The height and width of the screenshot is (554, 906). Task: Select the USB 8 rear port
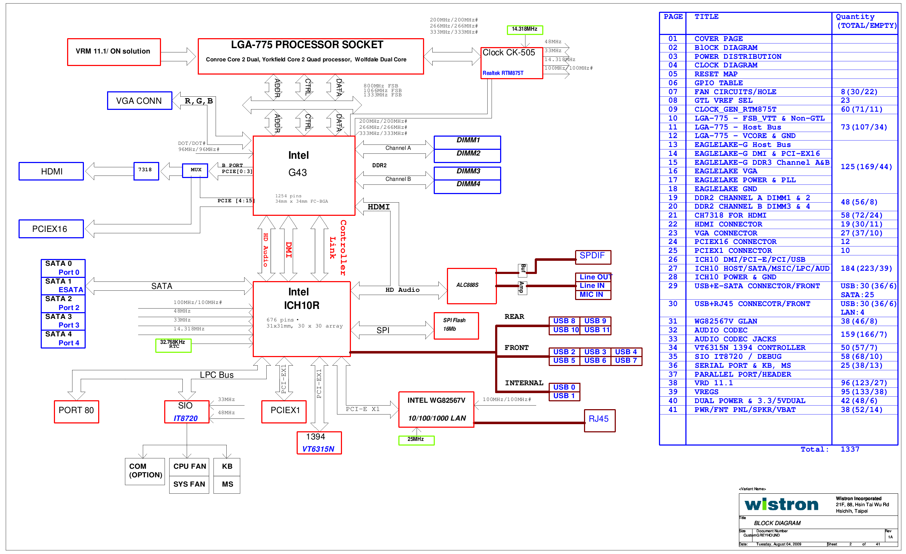(564, 321)
